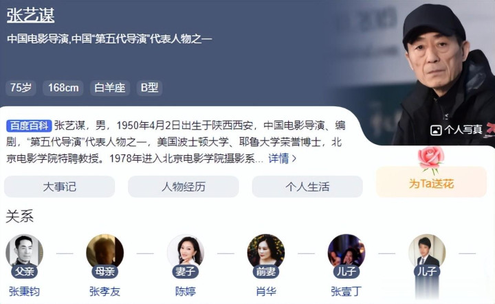Image resolution: width=495 pixels, height=304 pixels.
Task: Open the 百度百科 badge label
Action: [x=29, y=126]
